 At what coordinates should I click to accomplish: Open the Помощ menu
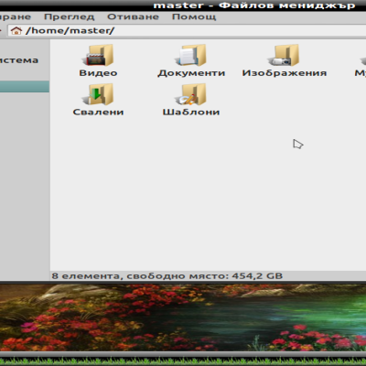[x=194, y=16]
